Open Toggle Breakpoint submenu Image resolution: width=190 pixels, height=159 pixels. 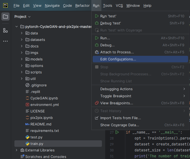click(x=140, y=96)
